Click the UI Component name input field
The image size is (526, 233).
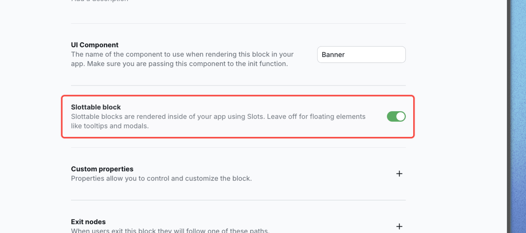[361, 54]
